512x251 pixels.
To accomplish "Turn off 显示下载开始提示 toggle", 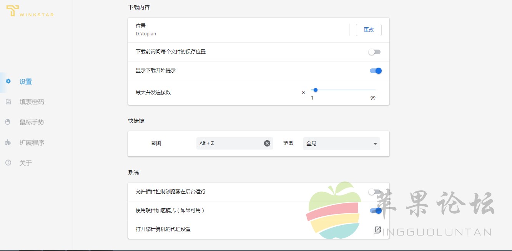I will (x=376, y=71).
